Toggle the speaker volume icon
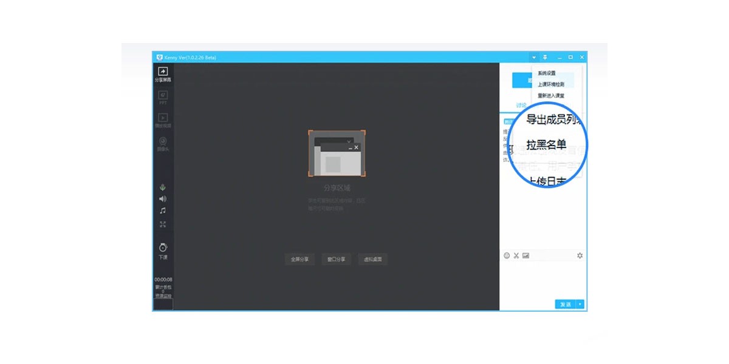 click(x=163, y=199)
